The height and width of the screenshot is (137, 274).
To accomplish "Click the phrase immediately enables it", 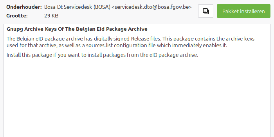I will (200, 46).
